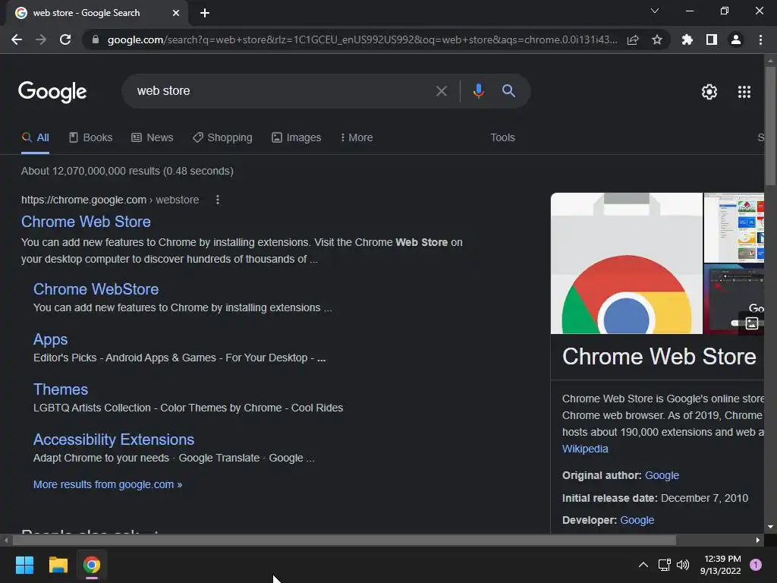Open the Accessibility Extensions sitelink
777x583 pixels.
coord(114,440)
